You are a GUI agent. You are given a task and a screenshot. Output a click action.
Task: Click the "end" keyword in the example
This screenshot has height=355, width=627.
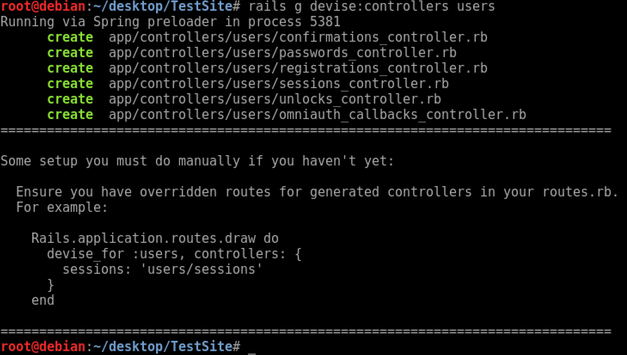[43, 300]
